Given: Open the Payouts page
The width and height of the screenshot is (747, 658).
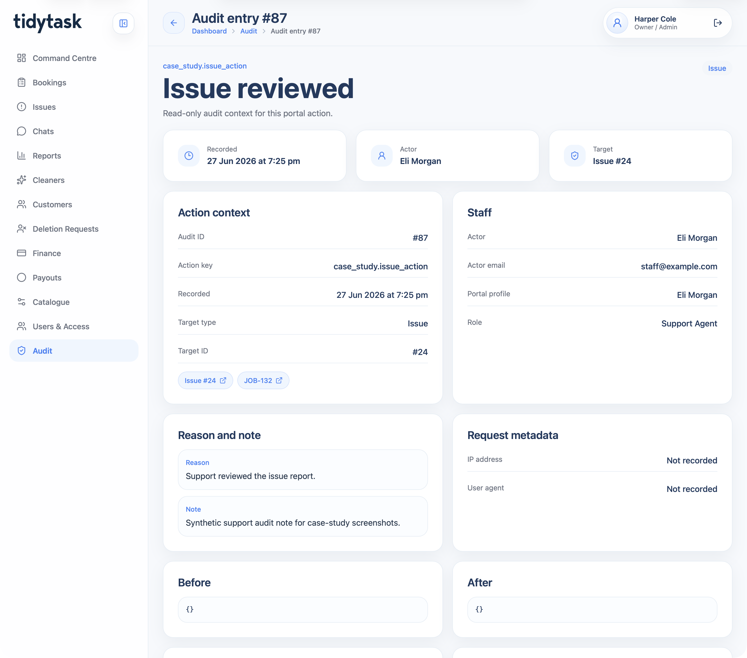Looking at the screenshot, I should (x=74, y=278).
